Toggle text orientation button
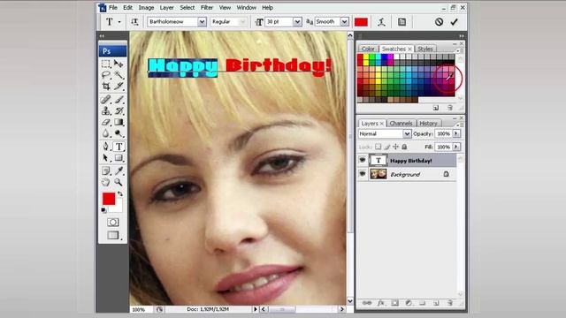The image size is (566, 318). point(134,22)
